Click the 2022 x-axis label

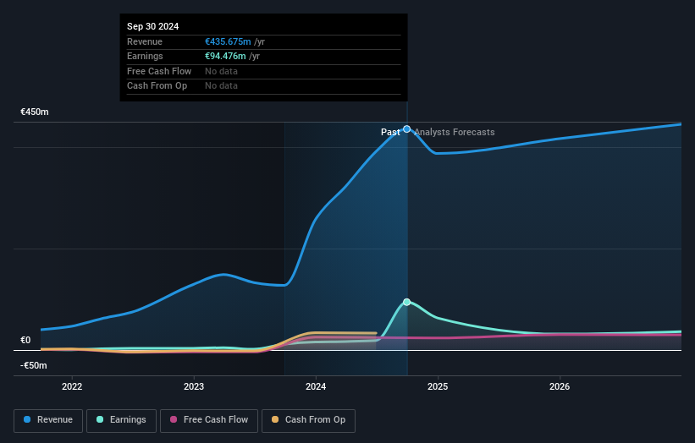[72, 386]
